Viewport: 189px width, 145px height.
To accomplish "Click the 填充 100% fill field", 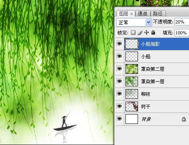I will click(182, 33).
